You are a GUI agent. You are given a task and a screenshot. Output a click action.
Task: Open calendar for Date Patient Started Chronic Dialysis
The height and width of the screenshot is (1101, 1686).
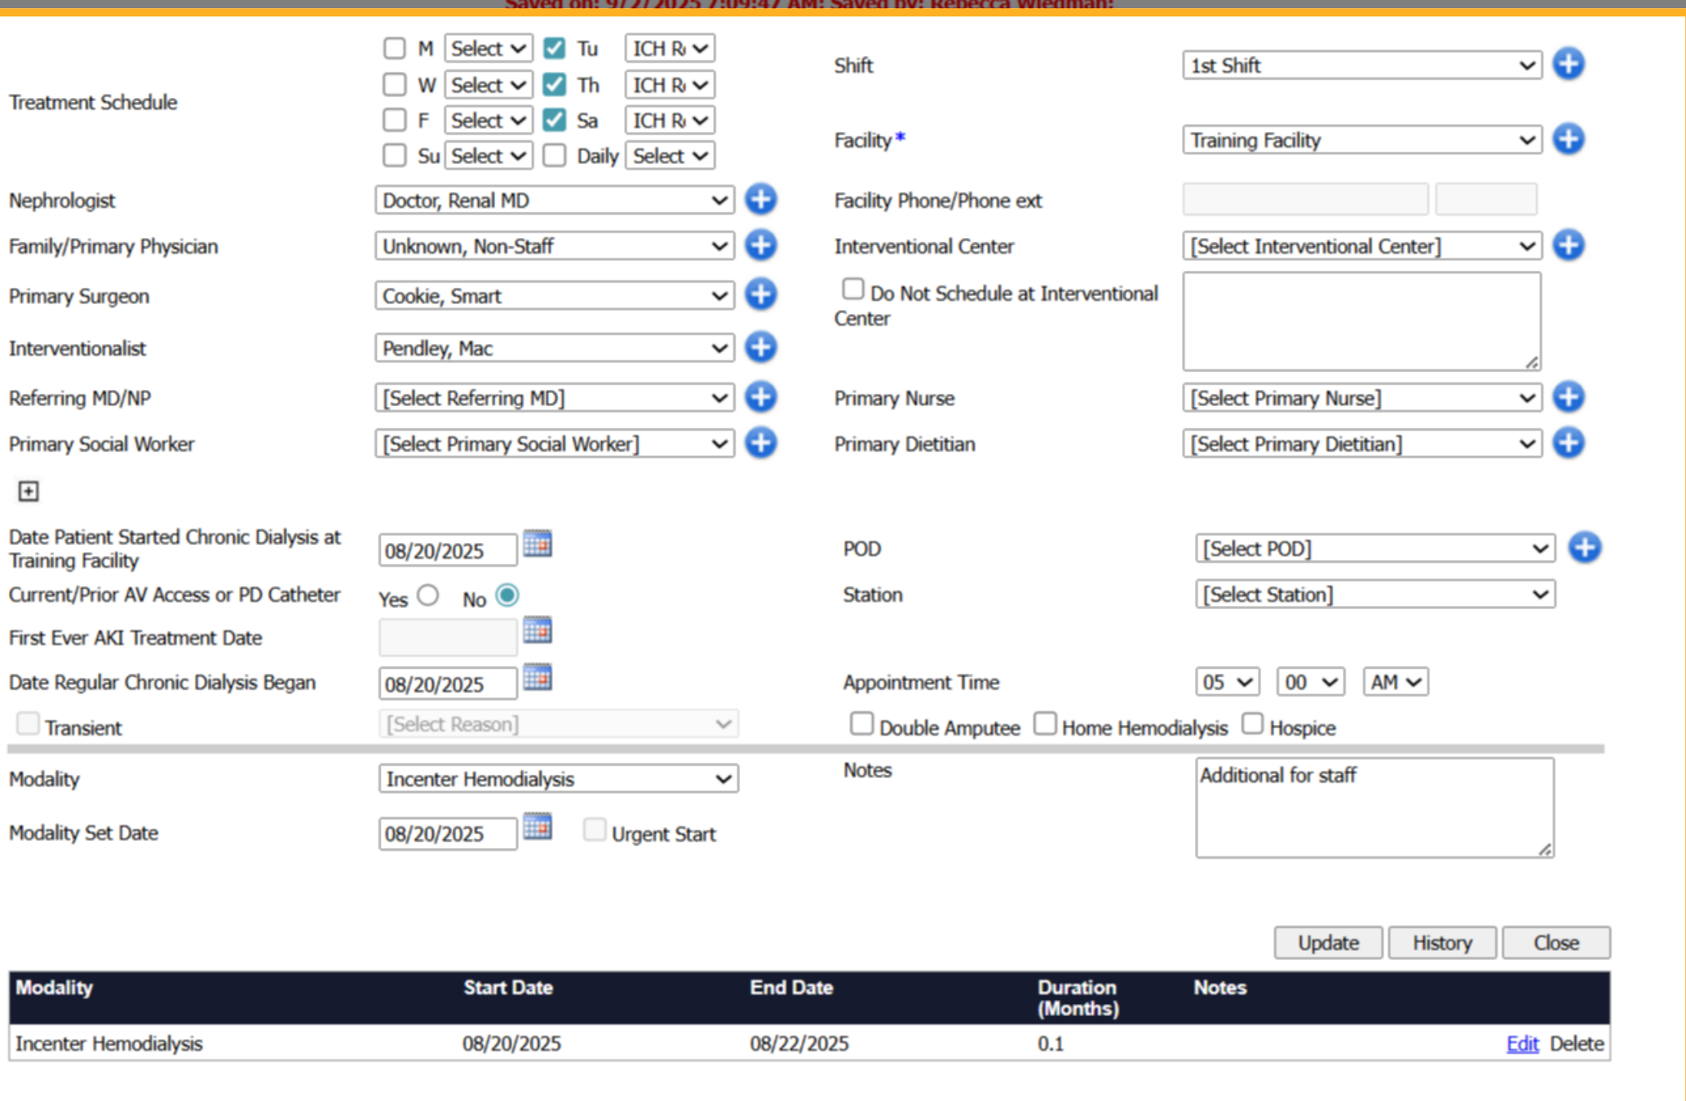click(x=538, y=544)
